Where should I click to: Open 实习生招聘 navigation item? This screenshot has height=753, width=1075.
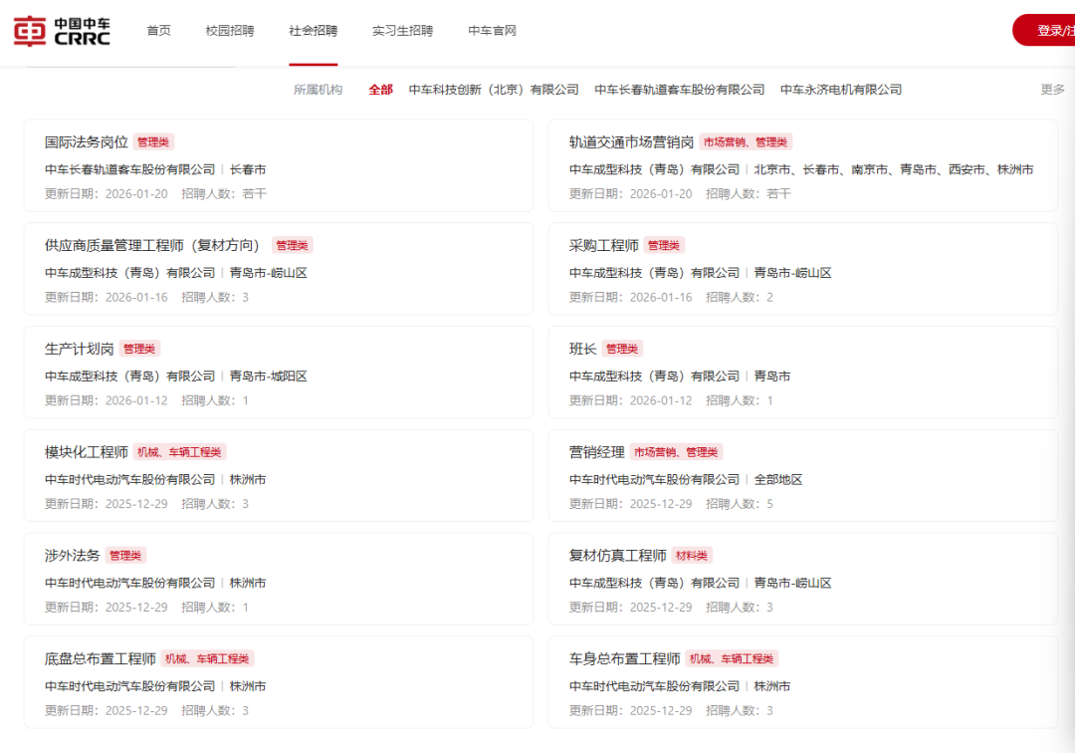click(x=402, y=31)
